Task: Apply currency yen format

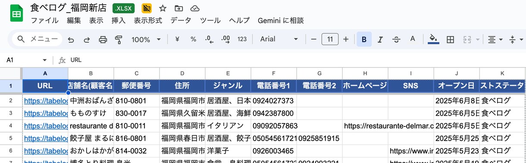Action: pos(177,39)
